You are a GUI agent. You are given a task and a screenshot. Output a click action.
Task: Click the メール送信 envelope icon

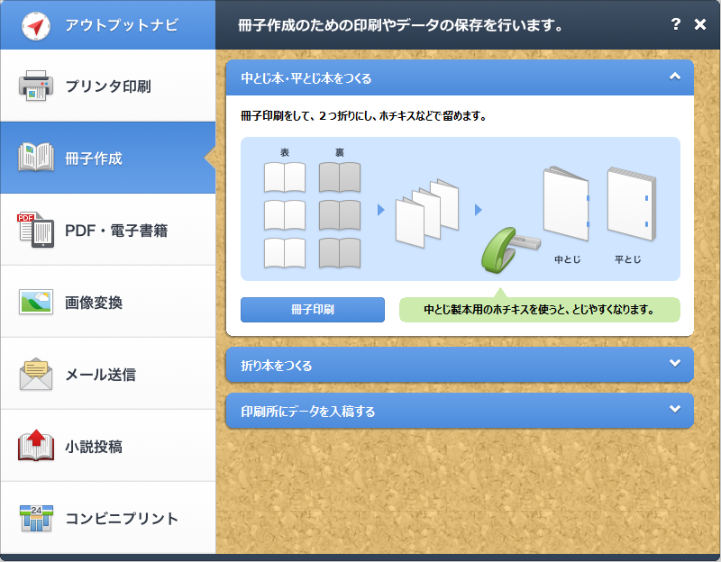[x=35, y=374]
